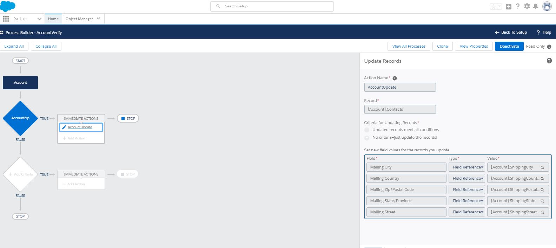Click the IMMEDIATE ACTIONS header beside AccountZip

81,118
